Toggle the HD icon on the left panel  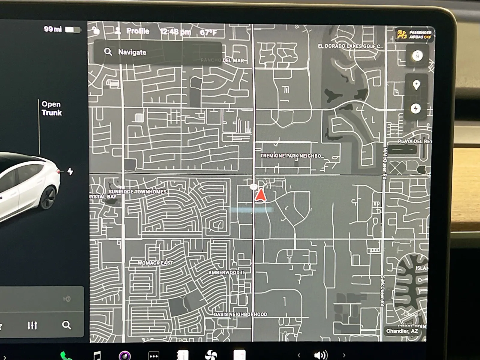point(67,298)
